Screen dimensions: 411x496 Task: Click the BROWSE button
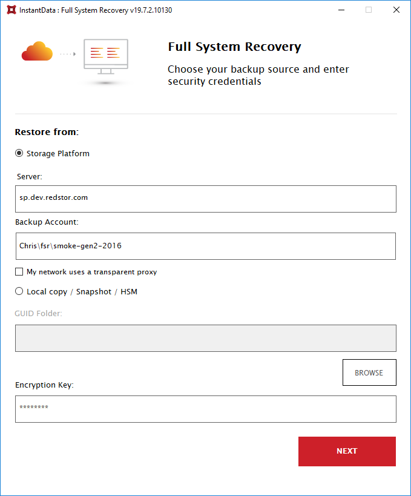point(369,372)
